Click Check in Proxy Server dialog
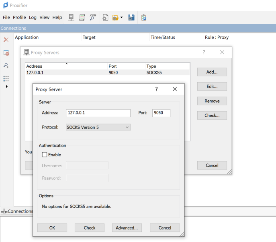The image size is (276, 242). pyautogui.click(x=90, y=228)
